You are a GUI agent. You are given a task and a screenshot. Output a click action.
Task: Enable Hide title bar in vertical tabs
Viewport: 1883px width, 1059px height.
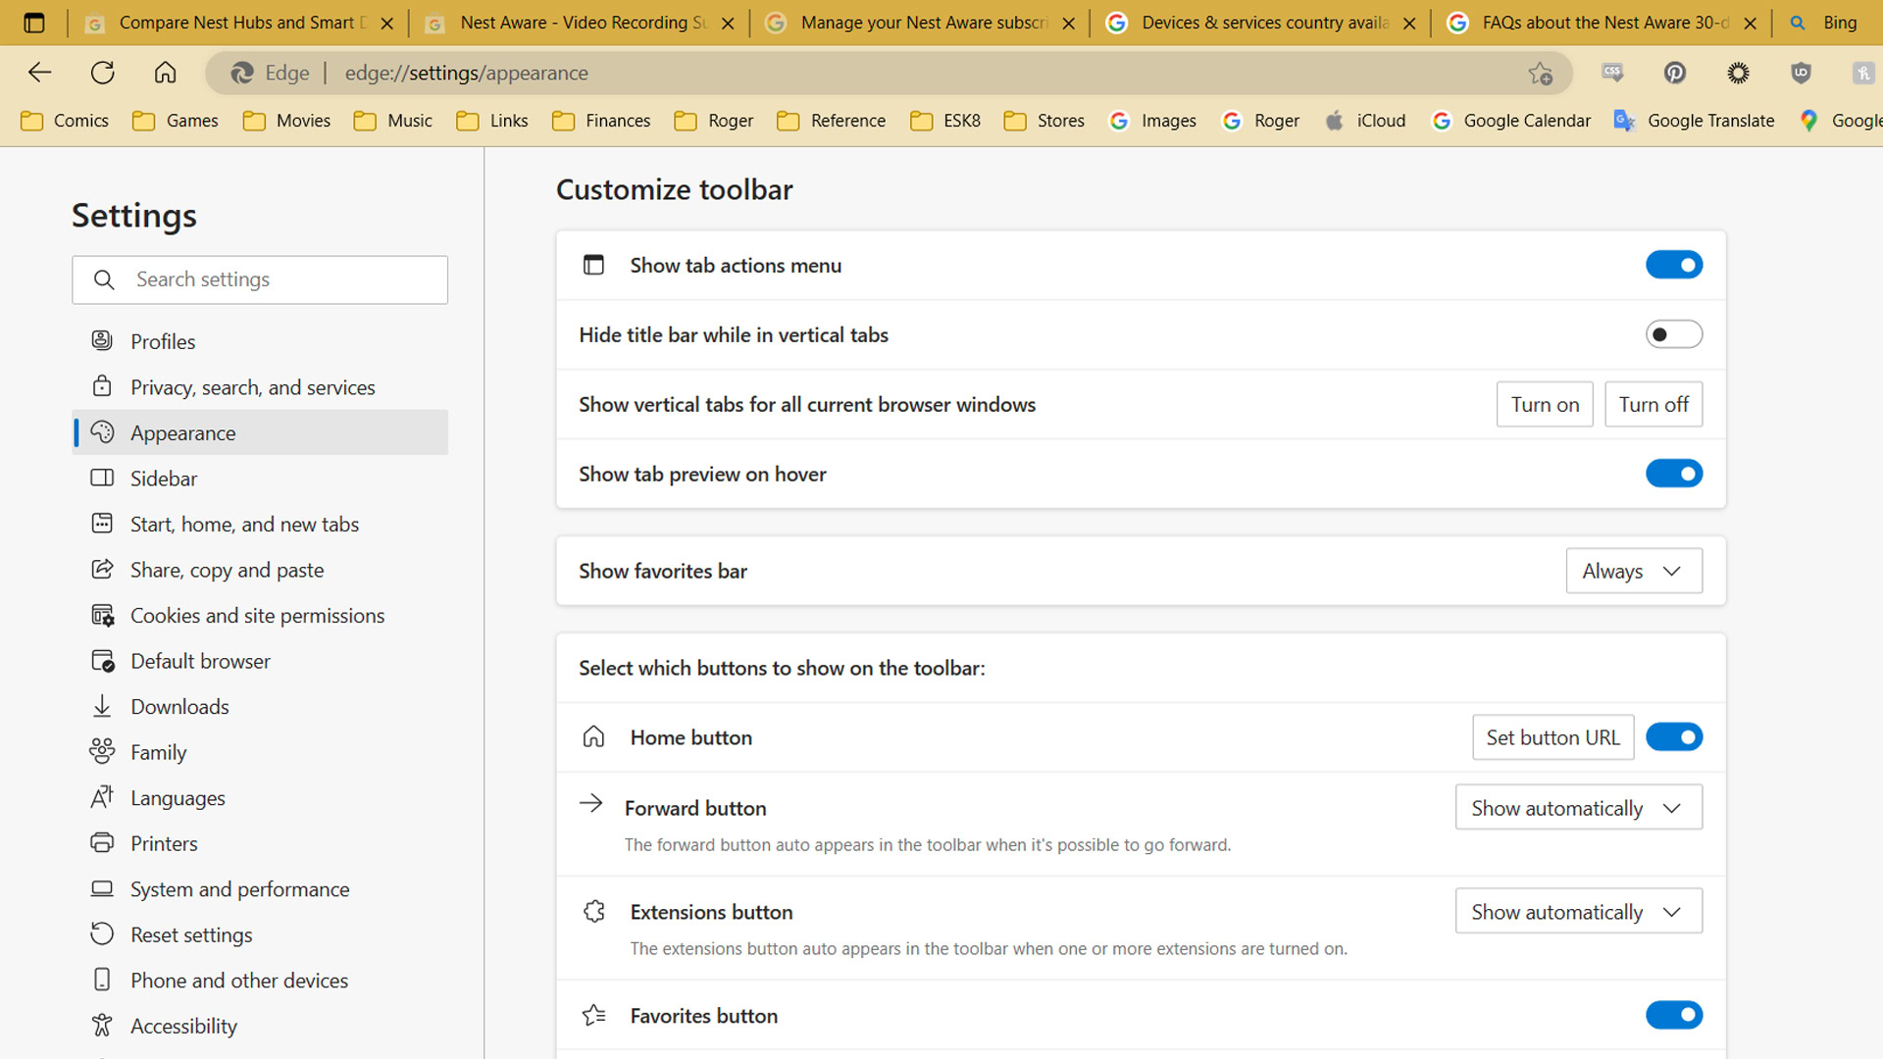(1673, 334)
